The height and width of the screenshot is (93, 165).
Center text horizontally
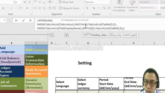click(x=40, y=8)
